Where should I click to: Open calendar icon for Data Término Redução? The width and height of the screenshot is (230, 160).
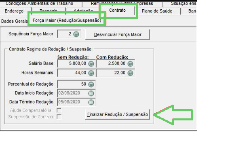[91, 102]
